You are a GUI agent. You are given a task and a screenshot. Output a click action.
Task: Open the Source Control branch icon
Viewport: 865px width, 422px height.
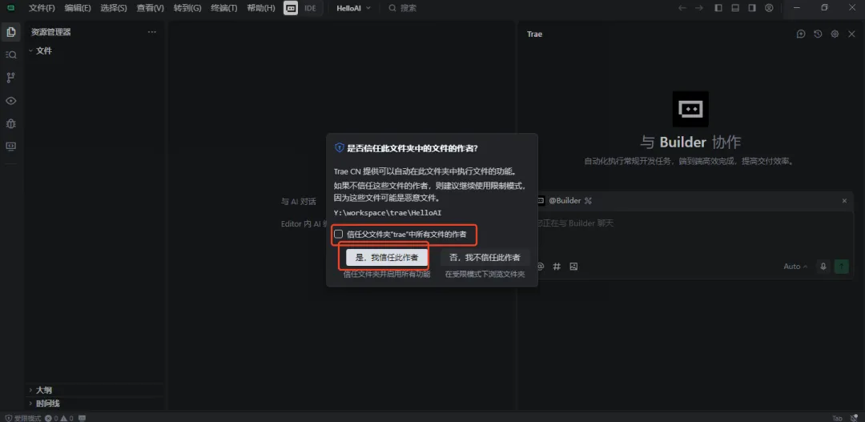pos(11,78)
